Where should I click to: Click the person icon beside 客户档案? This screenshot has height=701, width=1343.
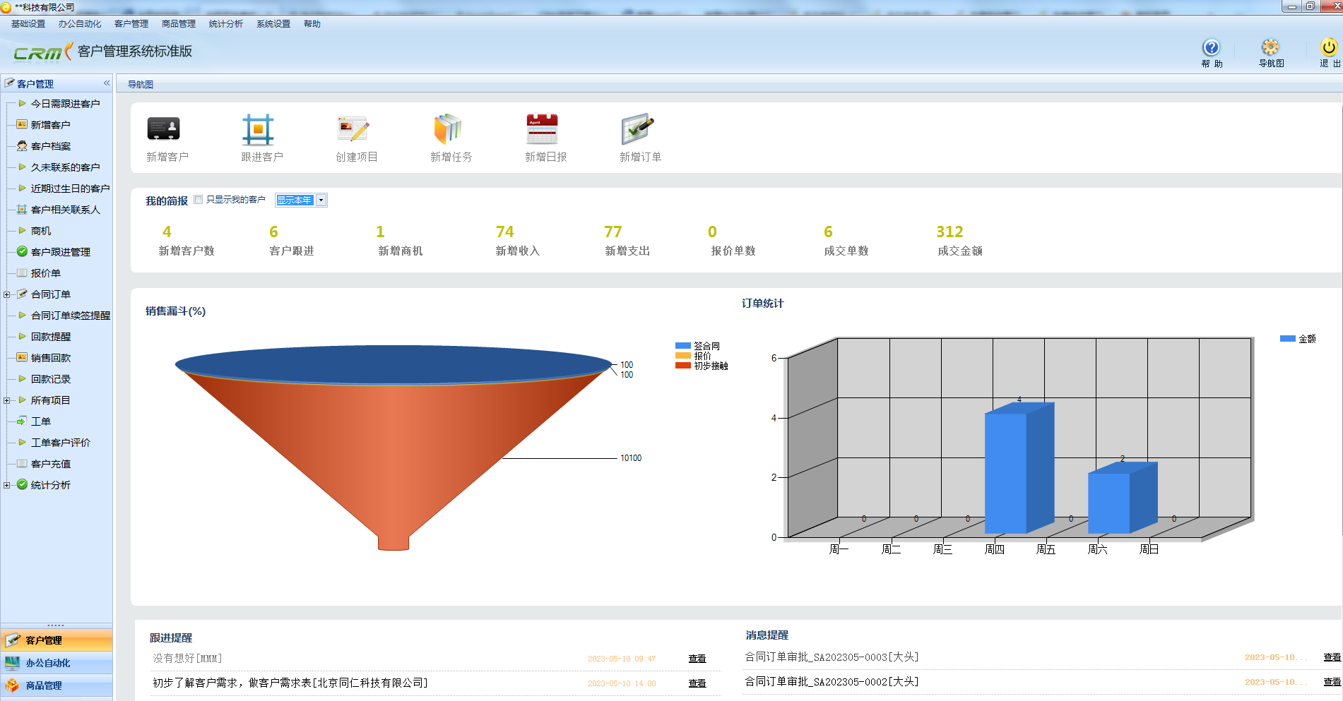click(x=22, y=145)
